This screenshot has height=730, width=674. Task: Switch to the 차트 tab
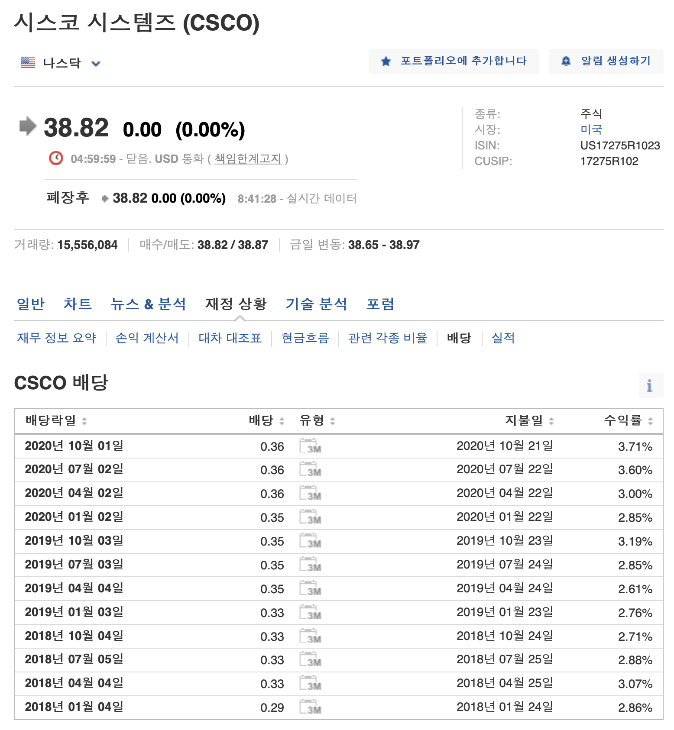78,304
